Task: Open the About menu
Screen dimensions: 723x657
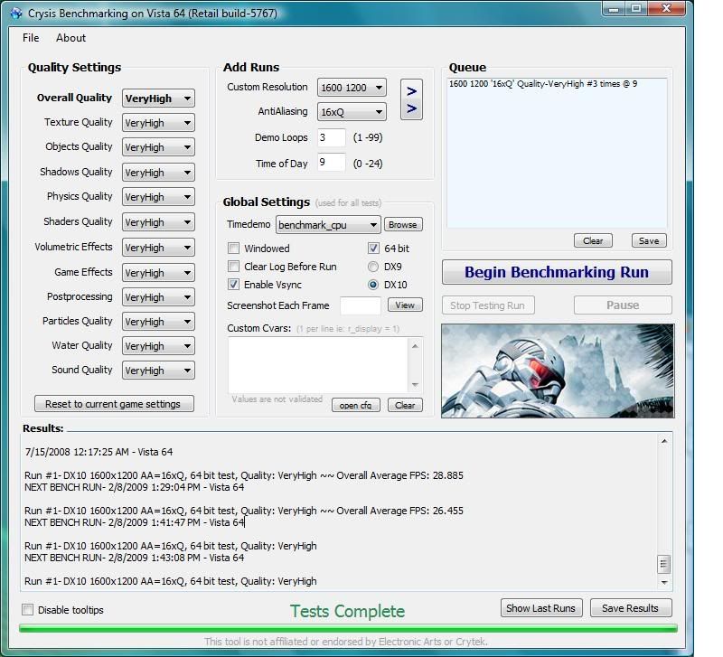Action: (x=70, y=38)
